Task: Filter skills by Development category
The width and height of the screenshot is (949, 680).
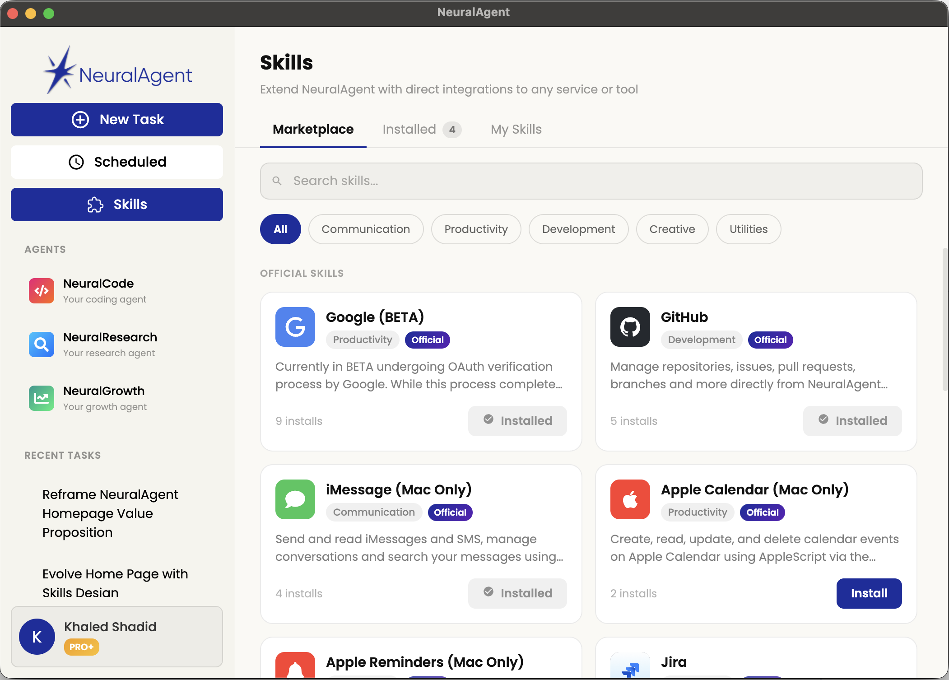Action: (578, 229)
